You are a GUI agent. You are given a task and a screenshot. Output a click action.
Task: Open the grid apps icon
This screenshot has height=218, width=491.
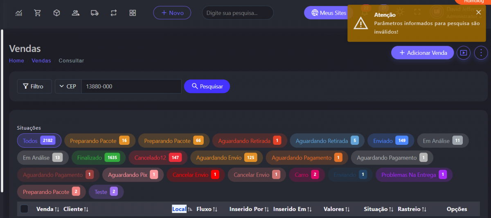133,13
